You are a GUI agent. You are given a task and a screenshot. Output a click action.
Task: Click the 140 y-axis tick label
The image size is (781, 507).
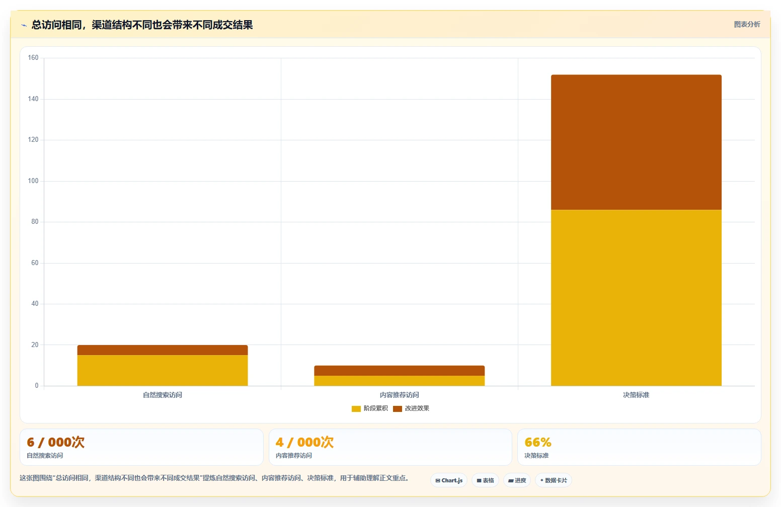[x=33, y=99]
